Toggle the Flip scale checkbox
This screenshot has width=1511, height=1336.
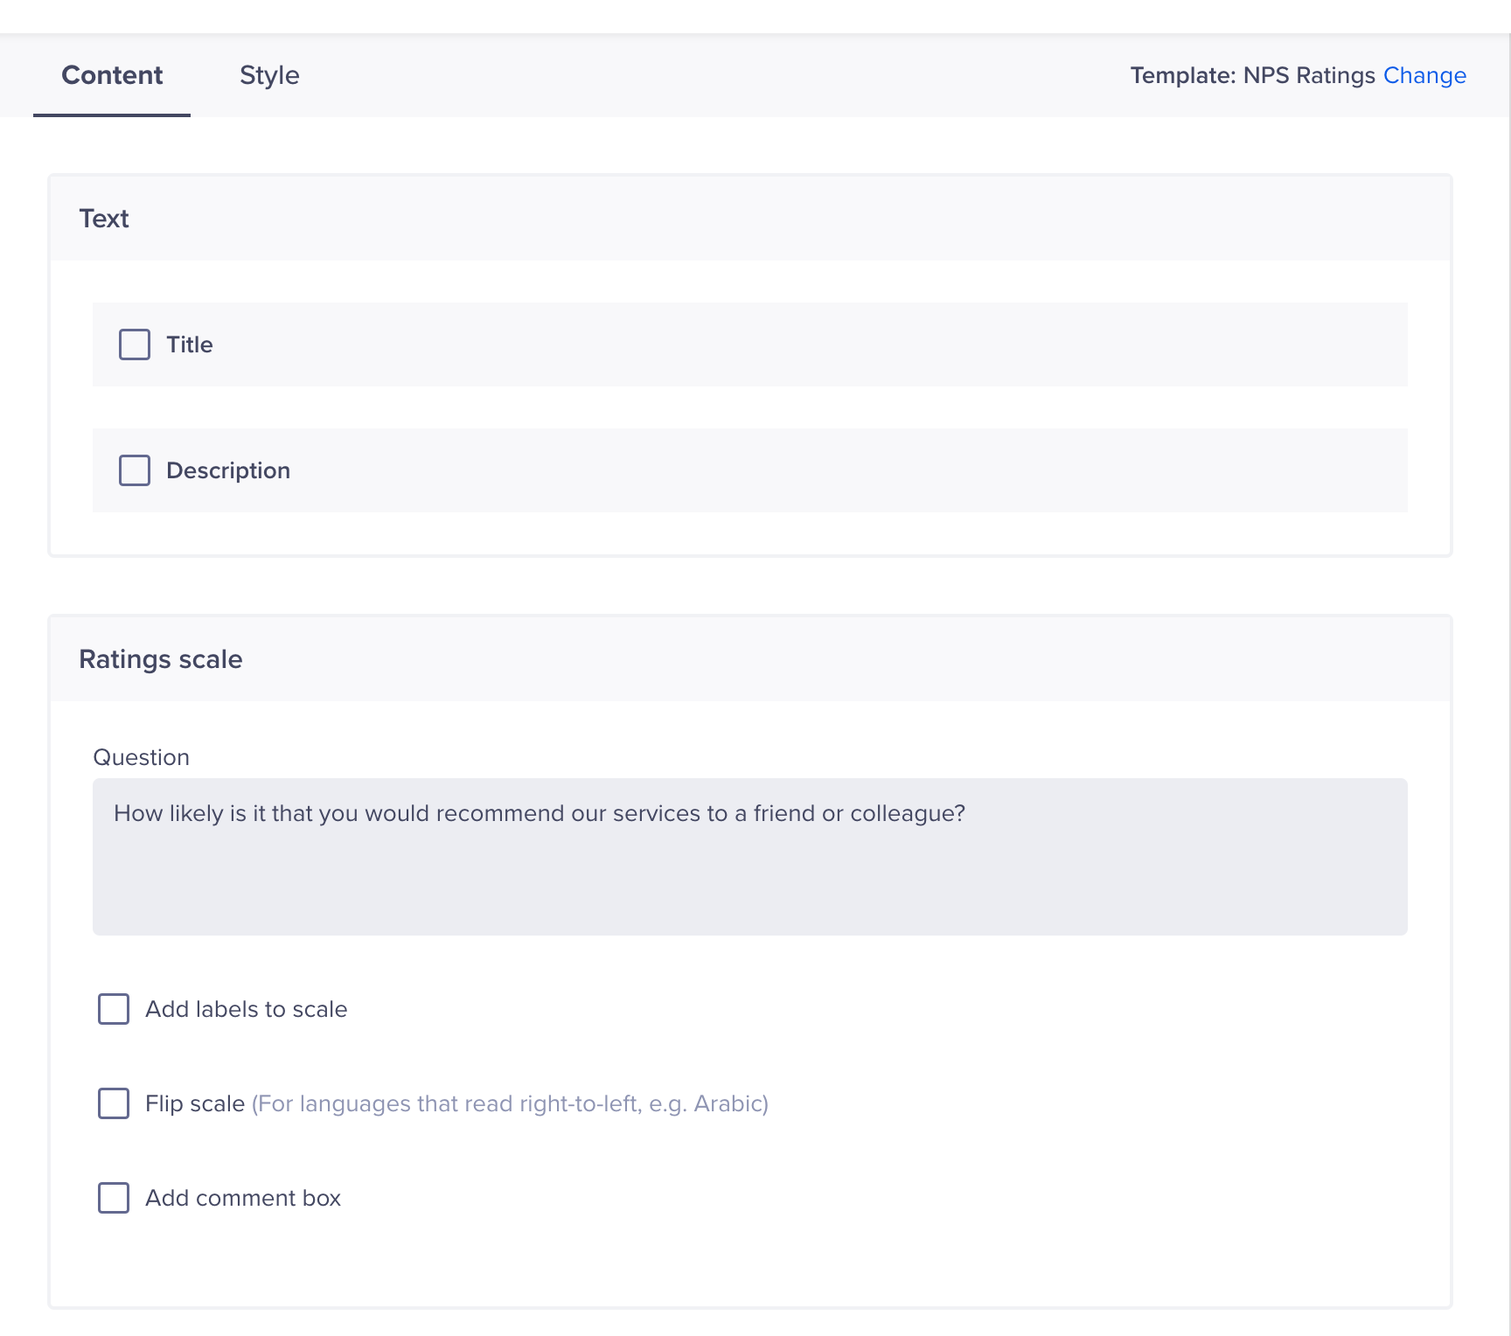point(114,1103)
